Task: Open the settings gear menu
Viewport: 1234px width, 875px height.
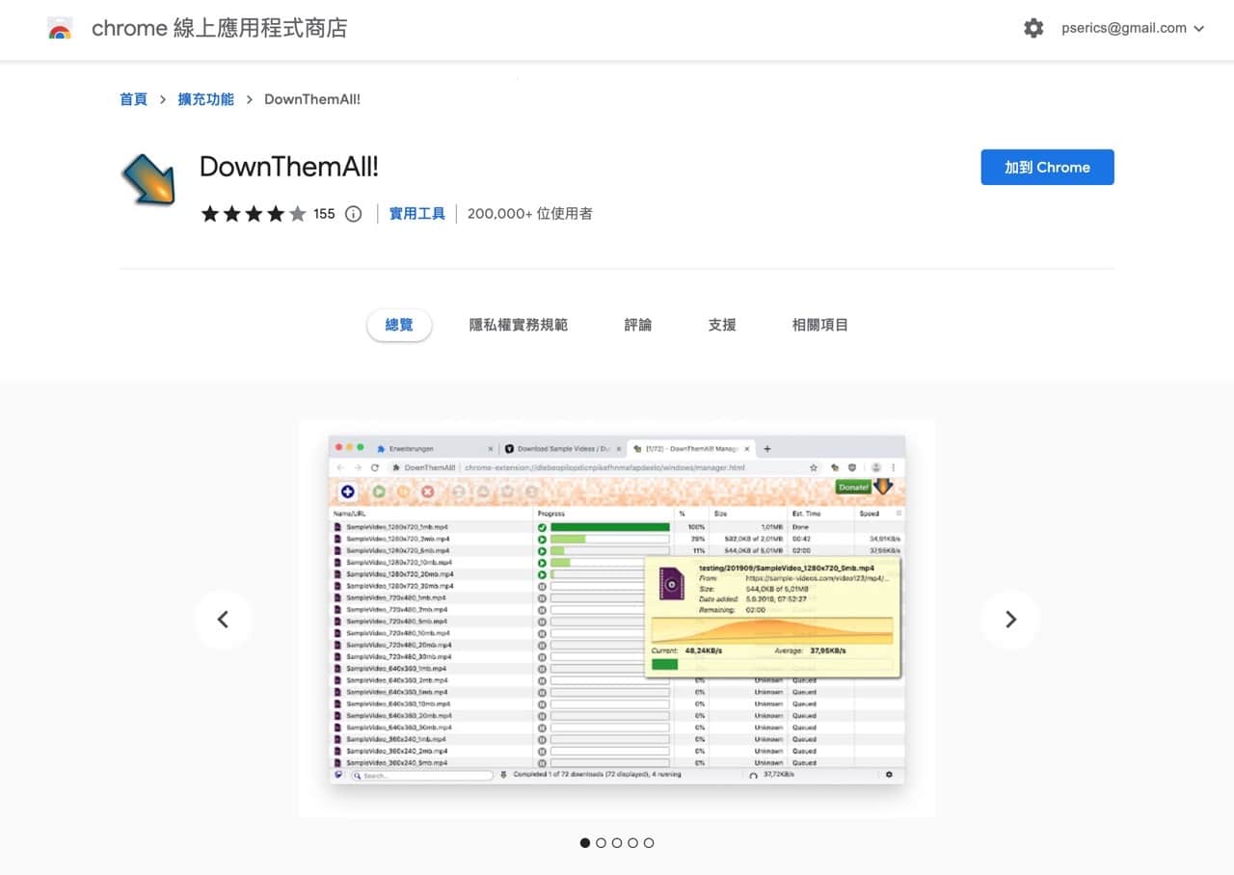Action: coord(1033,29)
